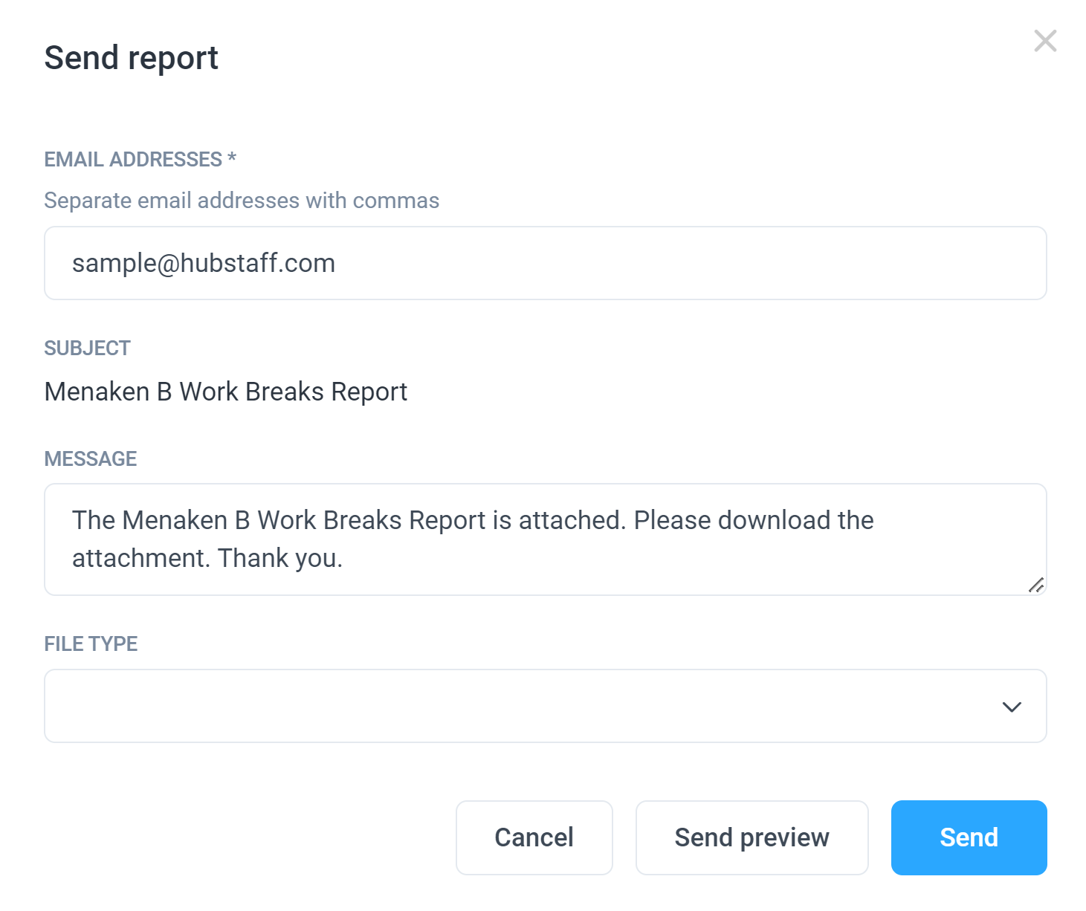Click the File Type field label
This screenshot has height=911, width=1086.
91,643
